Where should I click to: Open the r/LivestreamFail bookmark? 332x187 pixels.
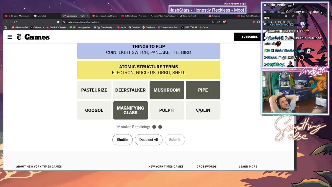pyautogui.click(x=20, y=27)
